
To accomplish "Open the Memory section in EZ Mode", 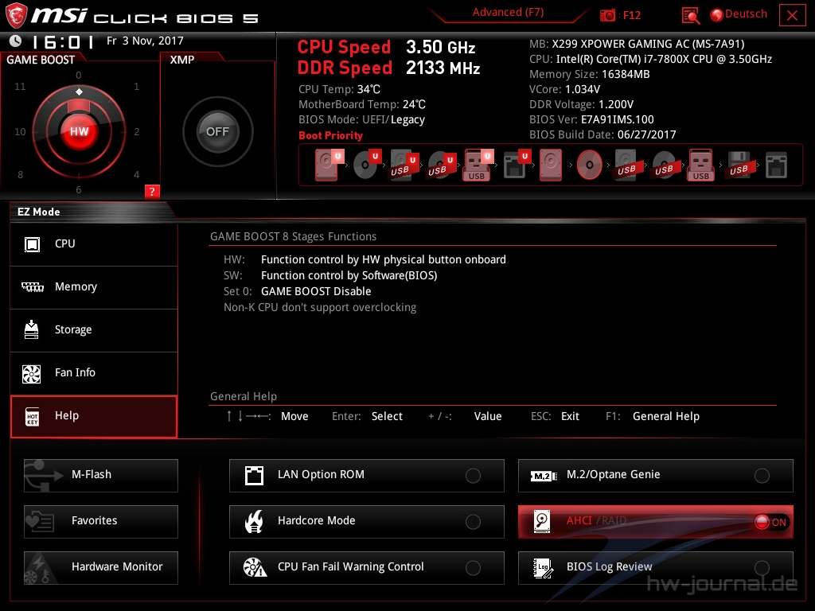I will [94, 287].
